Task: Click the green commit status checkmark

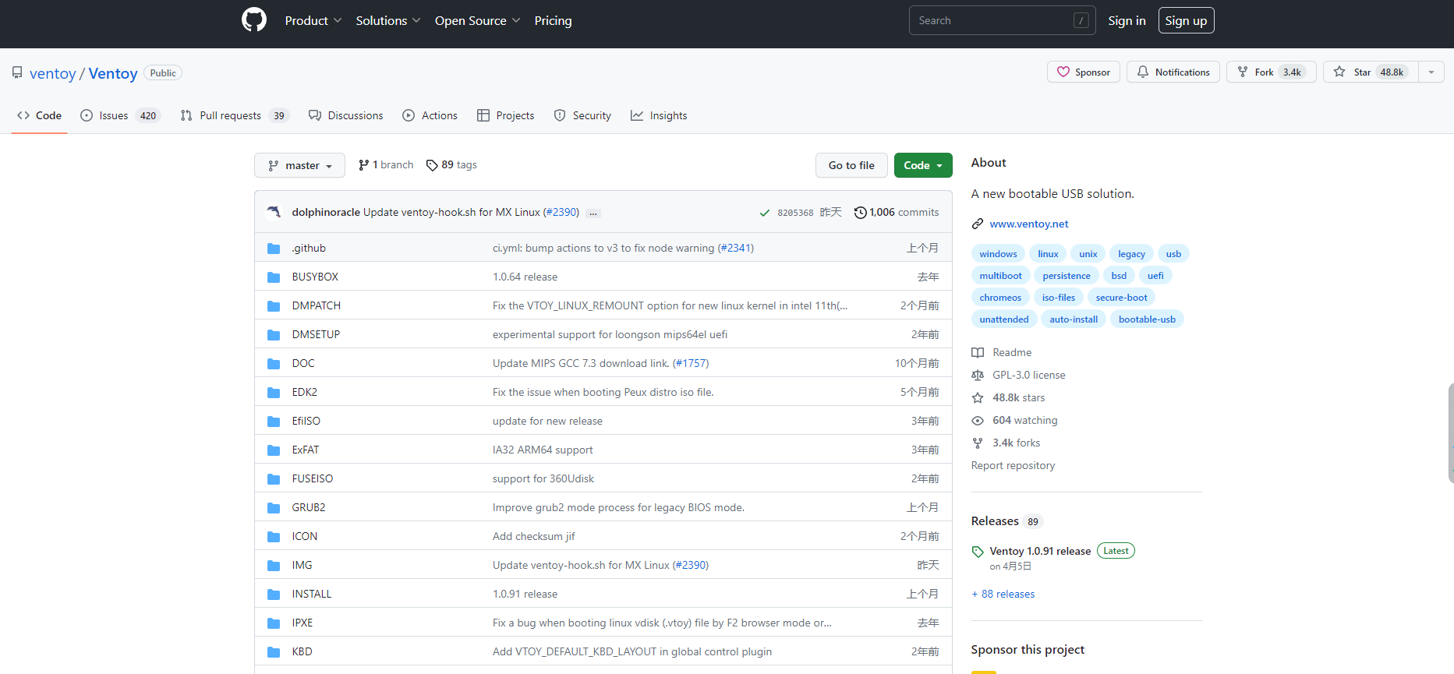Action: [x=765, y=213]
